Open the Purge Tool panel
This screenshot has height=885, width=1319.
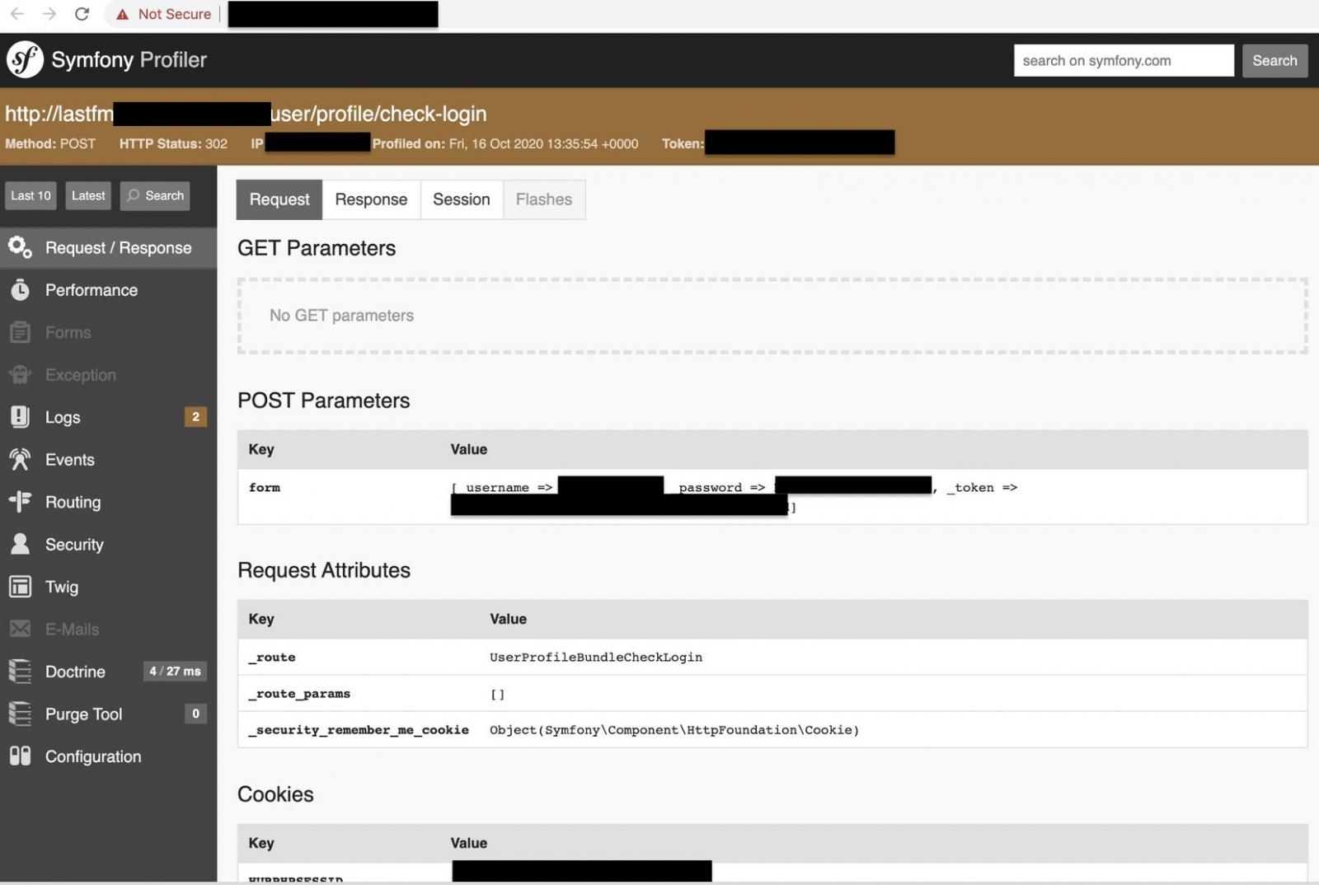click(x=84, y=714)
